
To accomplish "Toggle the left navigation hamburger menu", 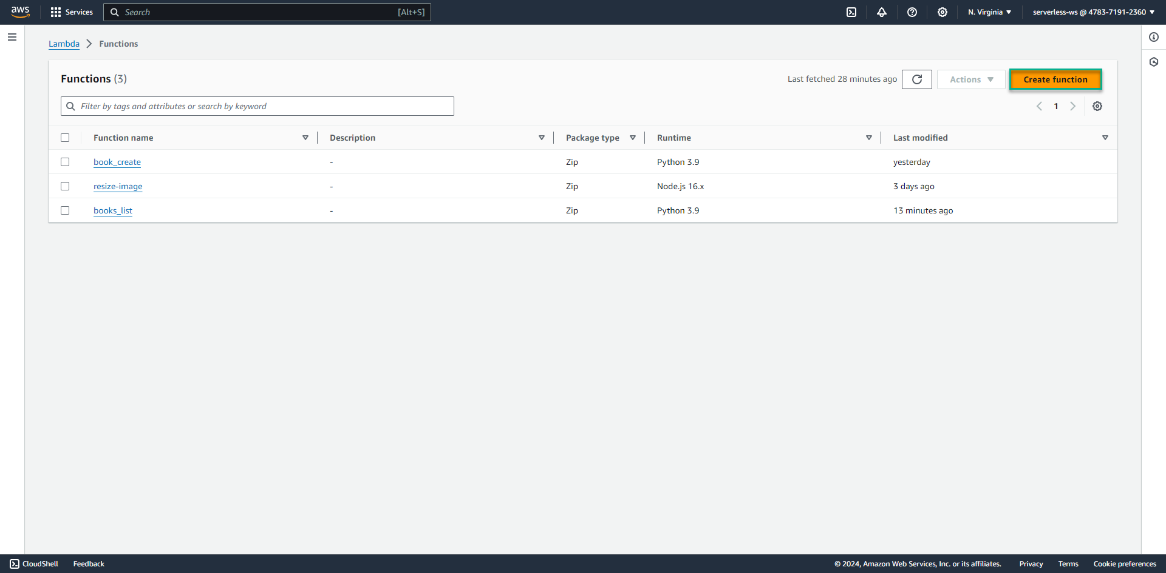I will coord(12,37).
